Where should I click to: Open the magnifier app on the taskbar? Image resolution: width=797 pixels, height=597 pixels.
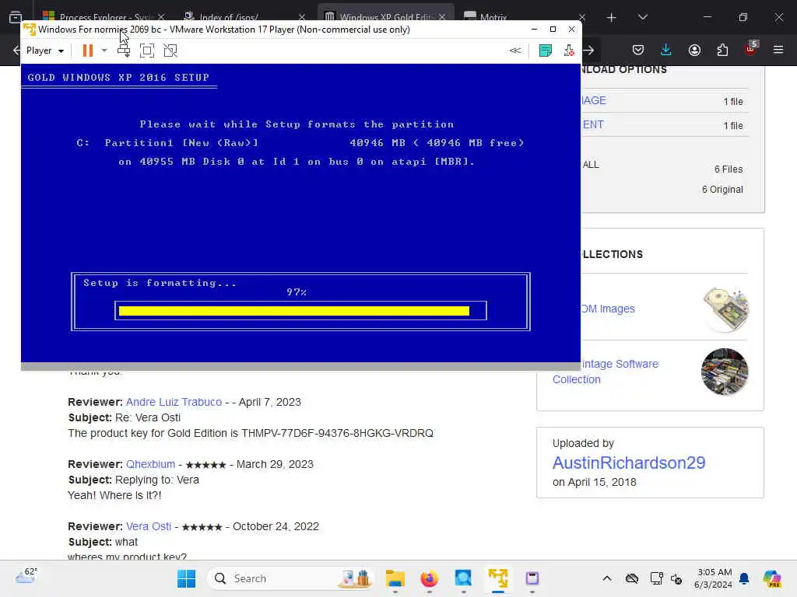click(463, 578)
